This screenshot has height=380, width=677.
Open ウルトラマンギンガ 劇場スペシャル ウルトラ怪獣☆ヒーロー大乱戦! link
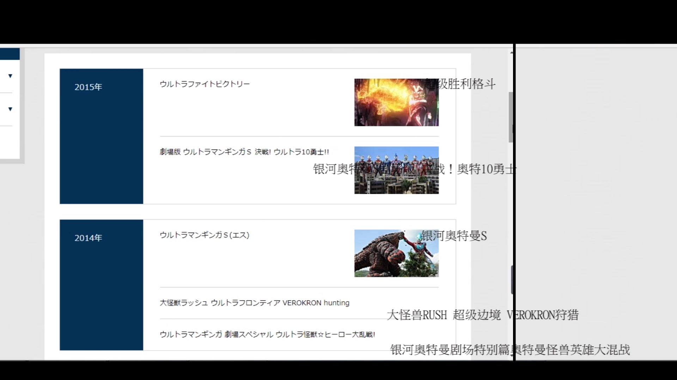click(x=267, y=335)
